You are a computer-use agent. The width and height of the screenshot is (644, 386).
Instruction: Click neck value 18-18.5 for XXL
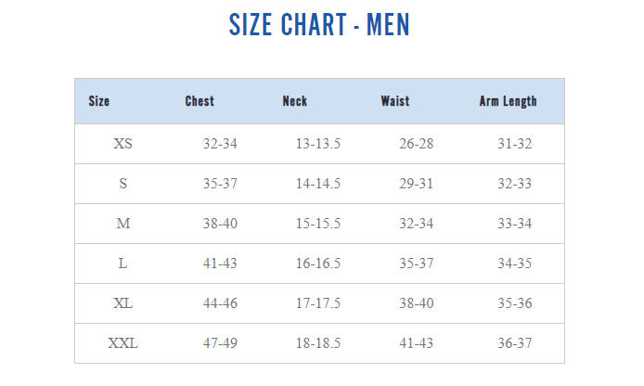point(318,343)
